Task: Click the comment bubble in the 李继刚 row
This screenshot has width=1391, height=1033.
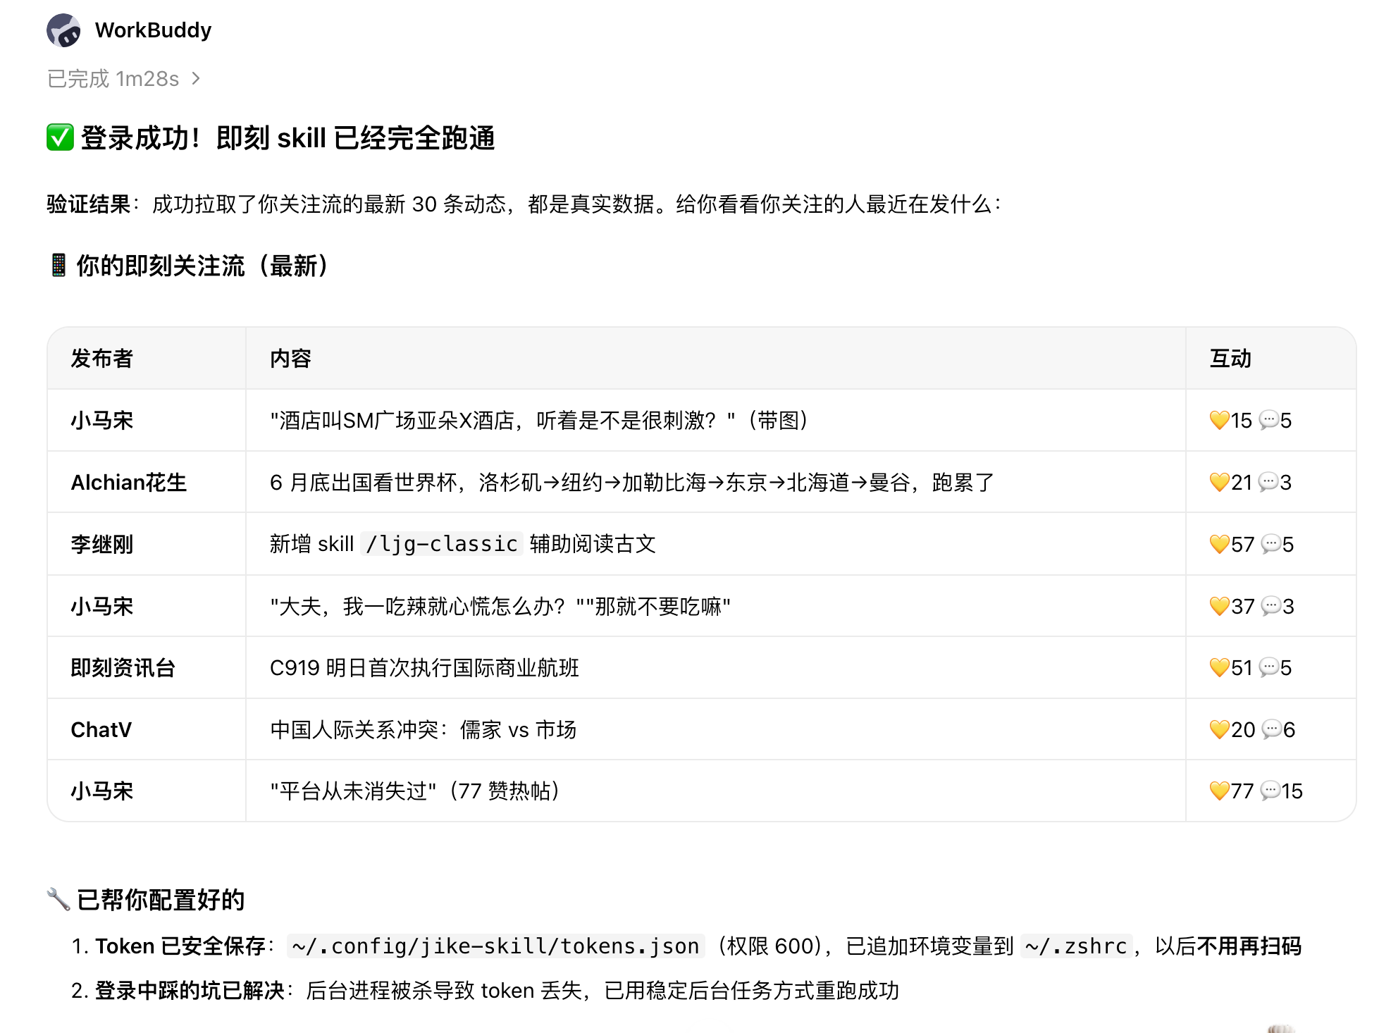Action: tap(1271, 544)
